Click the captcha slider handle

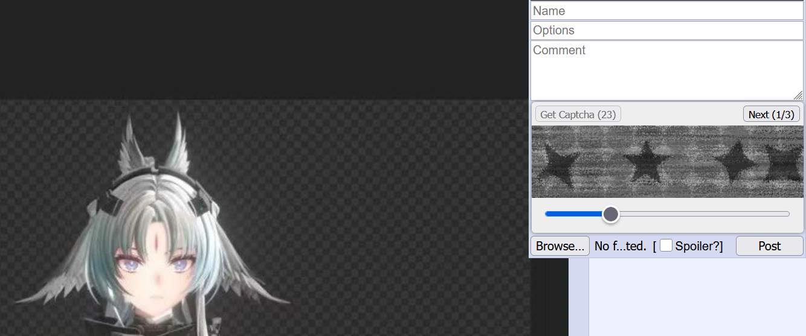(611, 214)
